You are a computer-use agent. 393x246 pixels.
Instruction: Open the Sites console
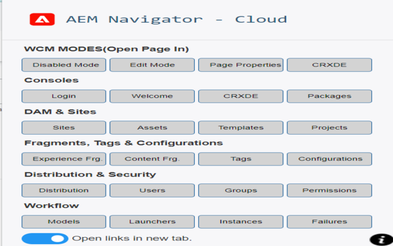point(64,127)
